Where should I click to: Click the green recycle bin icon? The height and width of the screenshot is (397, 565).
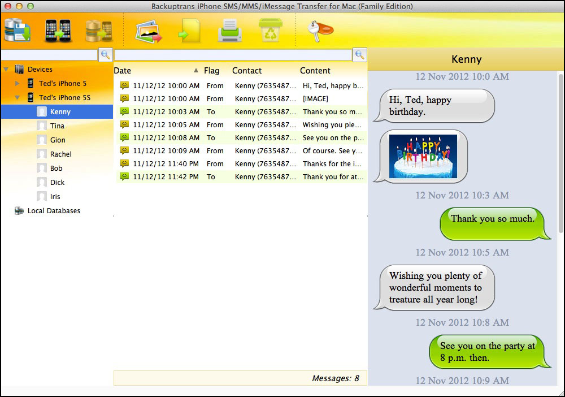(270, 31)
